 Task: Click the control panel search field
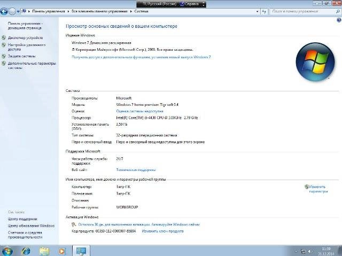pyautogui.click(x=302, y=11)
